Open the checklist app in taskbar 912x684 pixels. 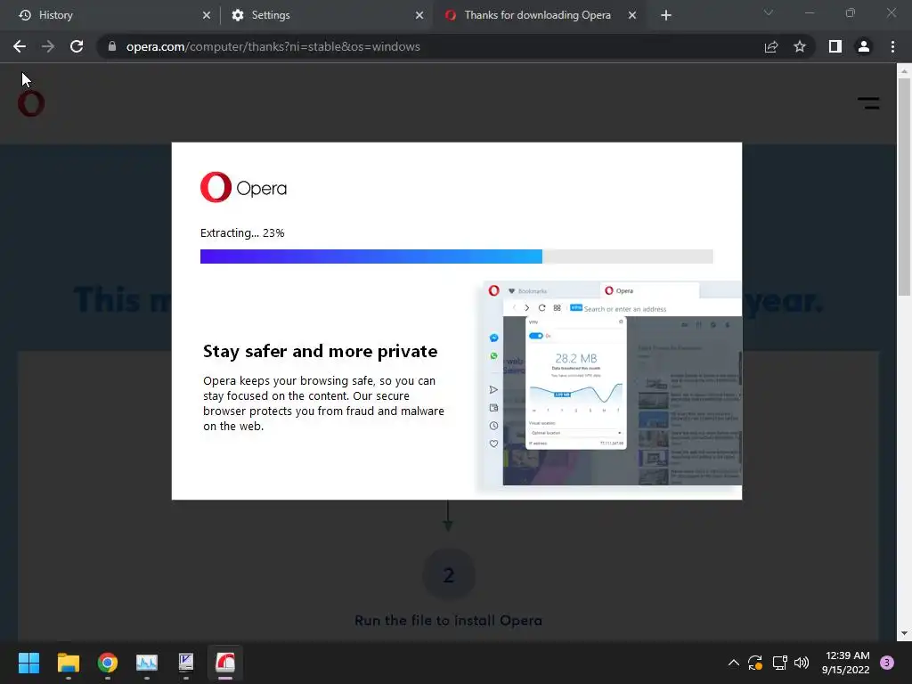tap(186, 663)
